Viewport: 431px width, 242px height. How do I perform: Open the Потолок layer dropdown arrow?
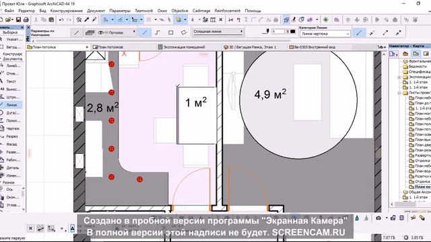coord(134,32)
